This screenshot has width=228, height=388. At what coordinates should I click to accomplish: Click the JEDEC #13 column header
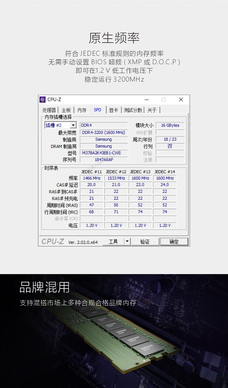(x=140, y=172)
